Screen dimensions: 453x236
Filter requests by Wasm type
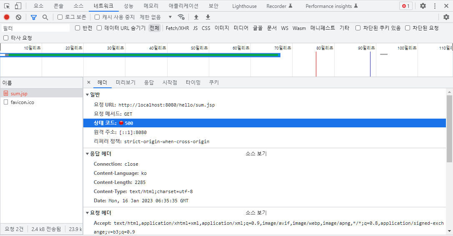tap(299, 28)
